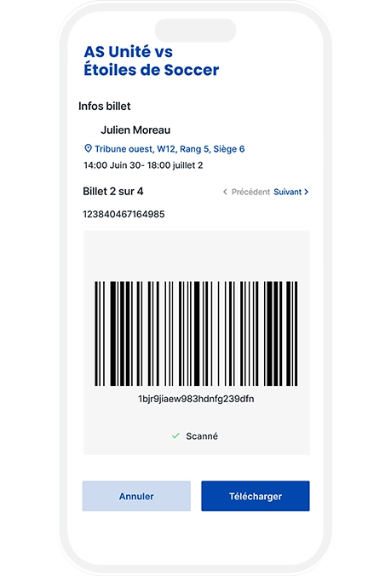Click the location pin icon
The width and height of the screenshot is (391, 576).
[x=88, y=148]
